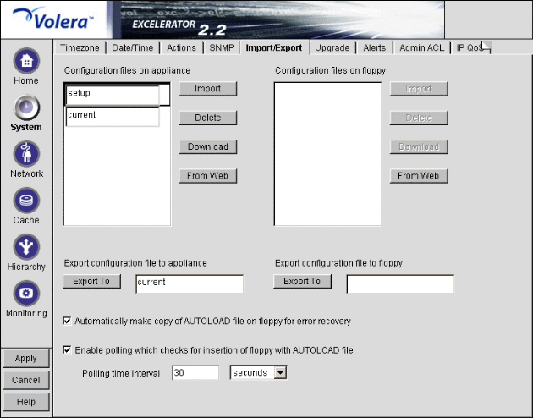The image size is (533, 418).
Task: Click the Cancel button
Action: tap(26, 380)
